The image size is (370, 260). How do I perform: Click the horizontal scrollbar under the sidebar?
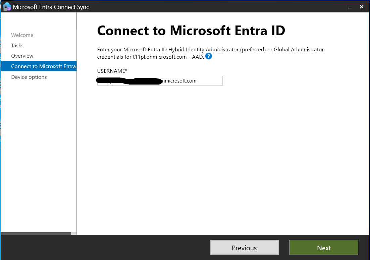35,233
